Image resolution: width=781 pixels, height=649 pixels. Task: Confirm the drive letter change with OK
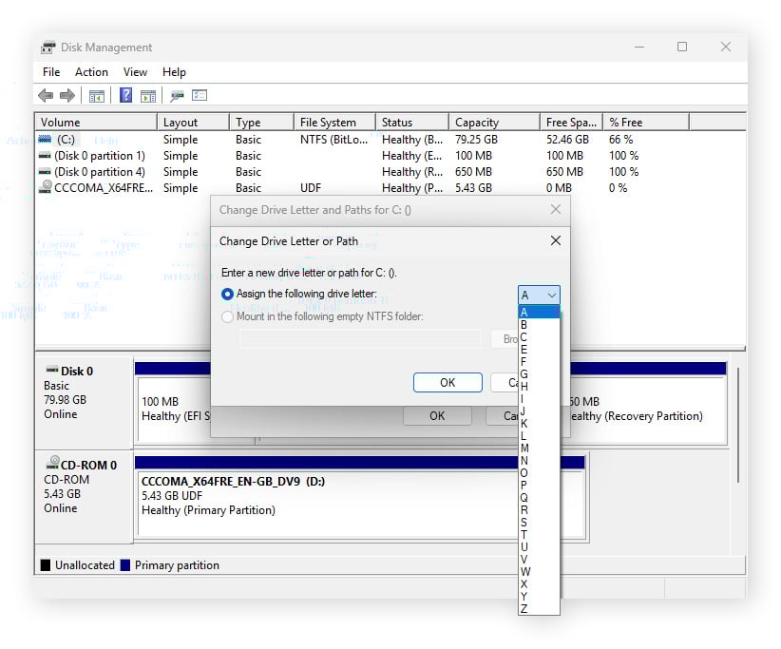447,382
